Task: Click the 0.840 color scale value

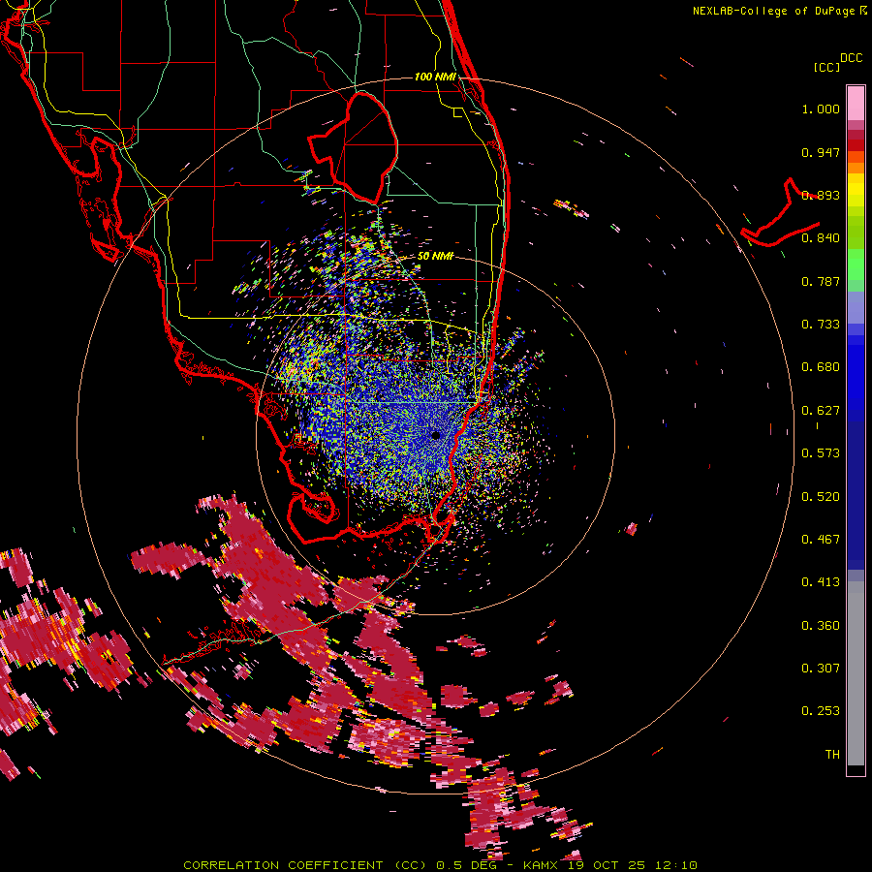Action: [821, 238]
